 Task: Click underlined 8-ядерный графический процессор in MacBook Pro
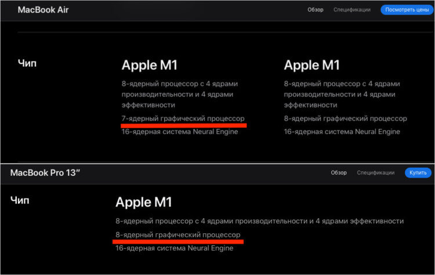(x=178, y=235)
